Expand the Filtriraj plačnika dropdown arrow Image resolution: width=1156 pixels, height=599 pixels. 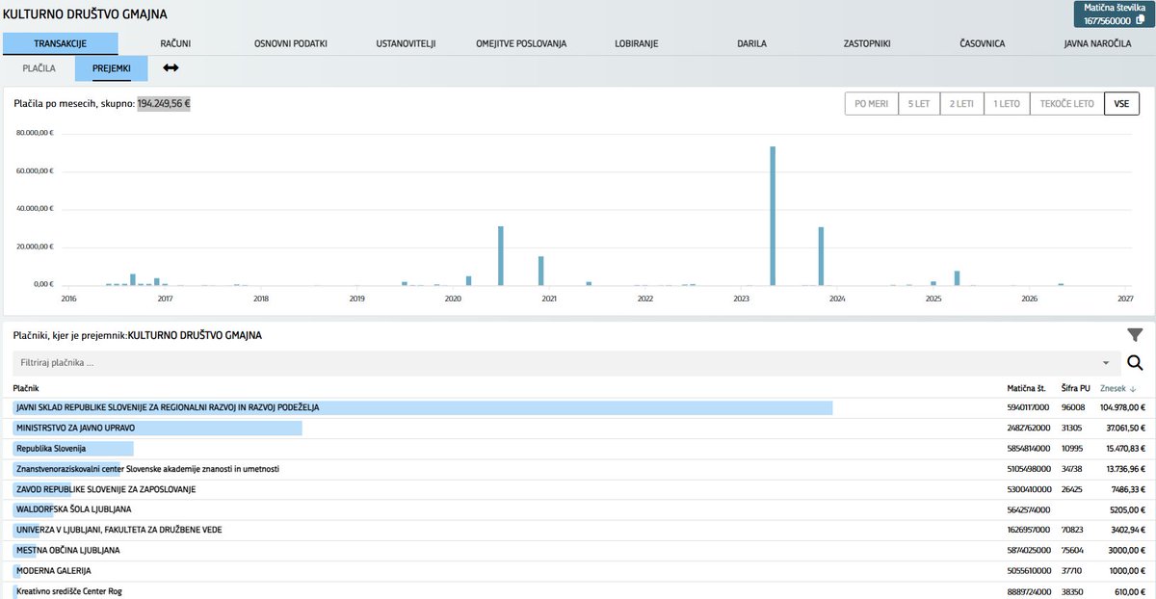pyautogui.click(x=1106, y=363)
